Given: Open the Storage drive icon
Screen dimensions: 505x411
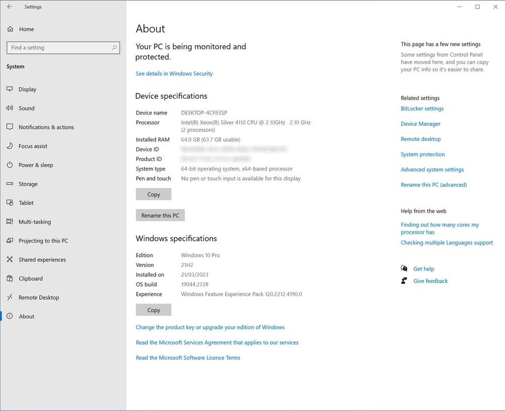Looking at the screenshot, I should coord(9,184).
